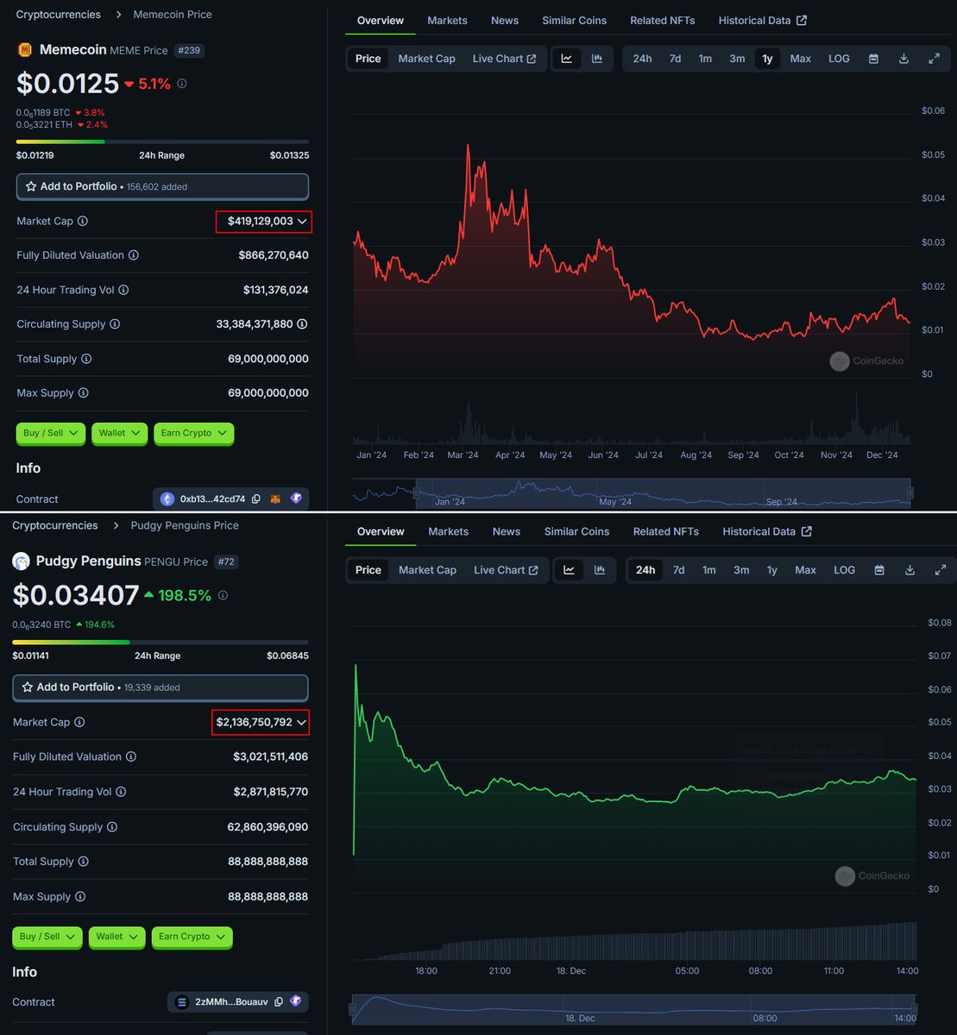Open Pudgy Penguins Buy / Sell dropdown
Viewport: 957px width, 1035px height.
(x=47, y=937)
